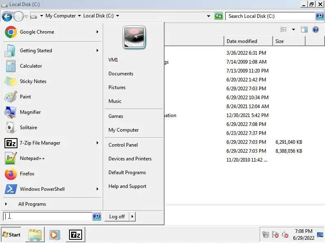Open Notepad++ icon
Screen dimensions: 325x243
point(11,158)
